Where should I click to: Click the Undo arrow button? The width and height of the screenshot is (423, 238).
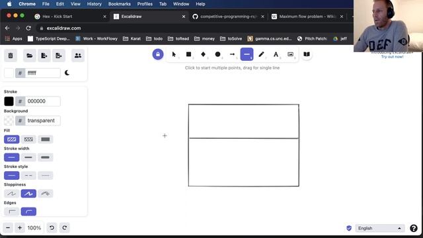pyautogui.click(x=52, y=228)
